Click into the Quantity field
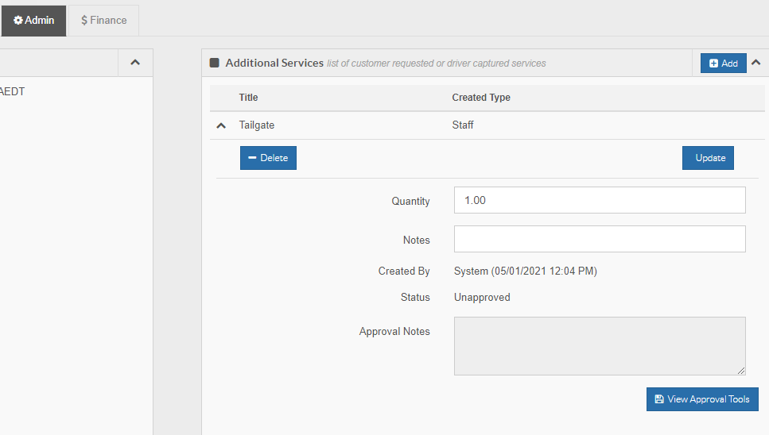Viewport: 769px width, 435px height. pyautogui.click(x=599, y=200)
